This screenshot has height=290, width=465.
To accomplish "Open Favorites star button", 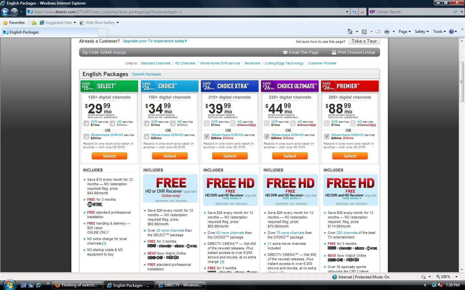I will click(x=14, y=23).
